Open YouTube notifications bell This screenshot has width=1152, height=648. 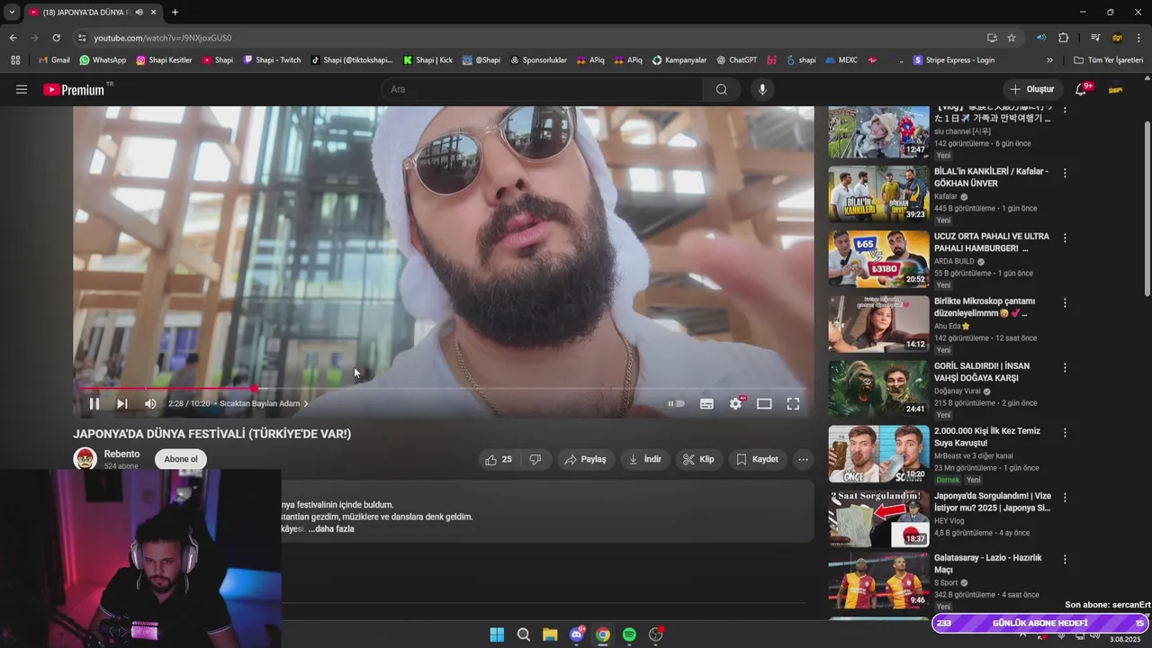coord(1082,89)
